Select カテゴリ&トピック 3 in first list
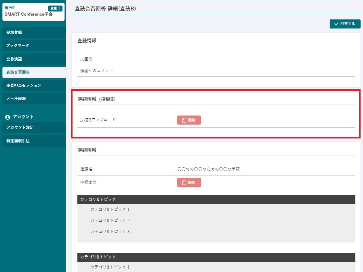This screenshot has width=363, height=272. 110,231
